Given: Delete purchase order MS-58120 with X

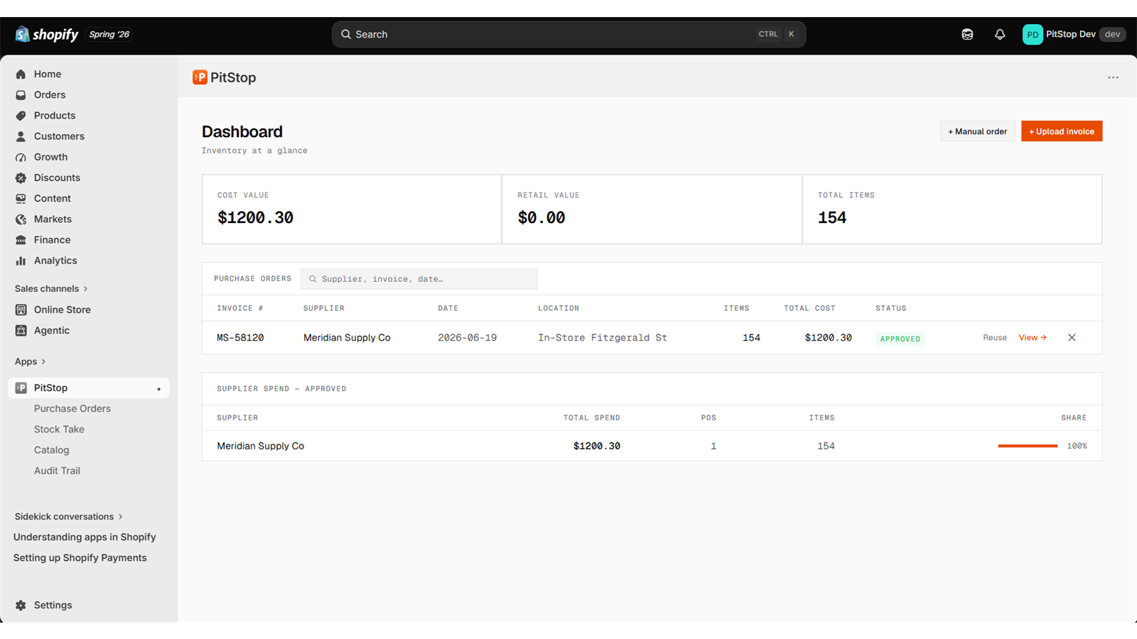Looking at the screenshot, I should 1072,337.
